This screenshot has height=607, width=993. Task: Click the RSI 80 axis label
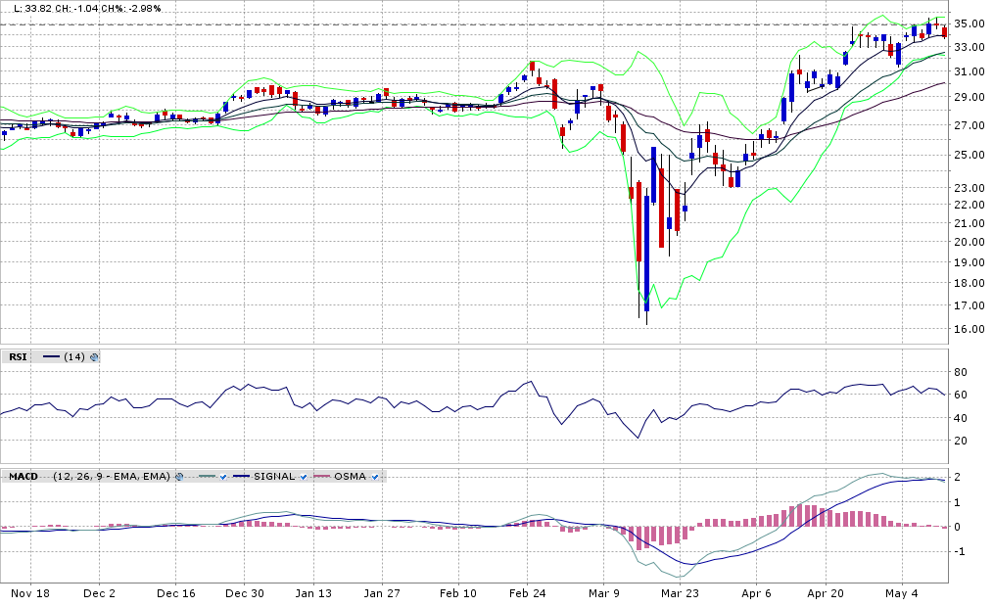pos(961,372)
